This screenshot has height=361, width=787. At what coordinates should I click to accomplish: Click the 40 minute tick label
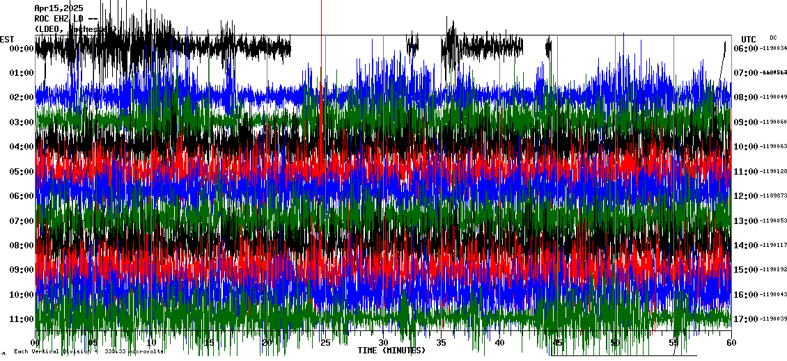tap(499, 343)
